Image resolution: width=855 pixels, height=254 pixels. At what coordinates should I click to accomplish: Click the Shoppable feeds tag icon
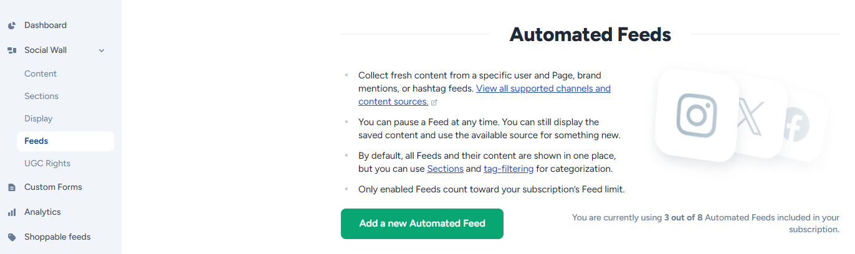point(11,237)
